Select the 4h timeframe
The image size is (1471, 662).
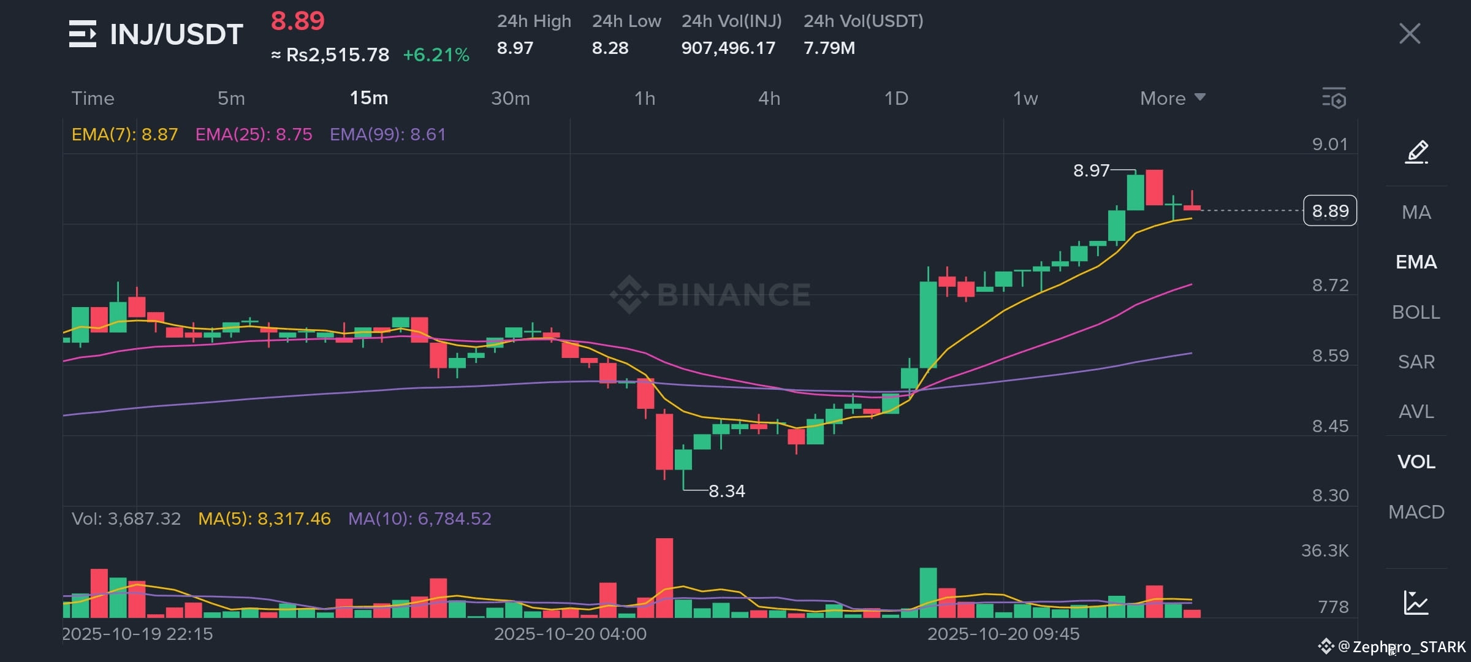click(x=769, y=98)
